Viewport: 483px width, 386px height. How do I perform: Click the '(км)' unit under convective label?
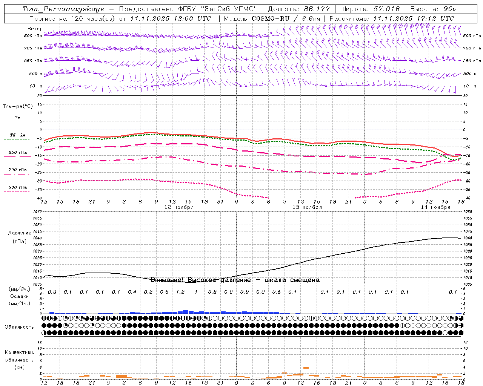tap(19, 367)
